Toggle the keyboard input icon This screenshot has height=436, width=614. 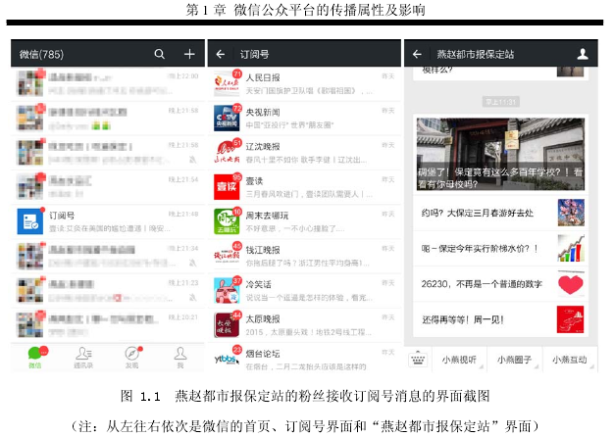pos(418,360)
